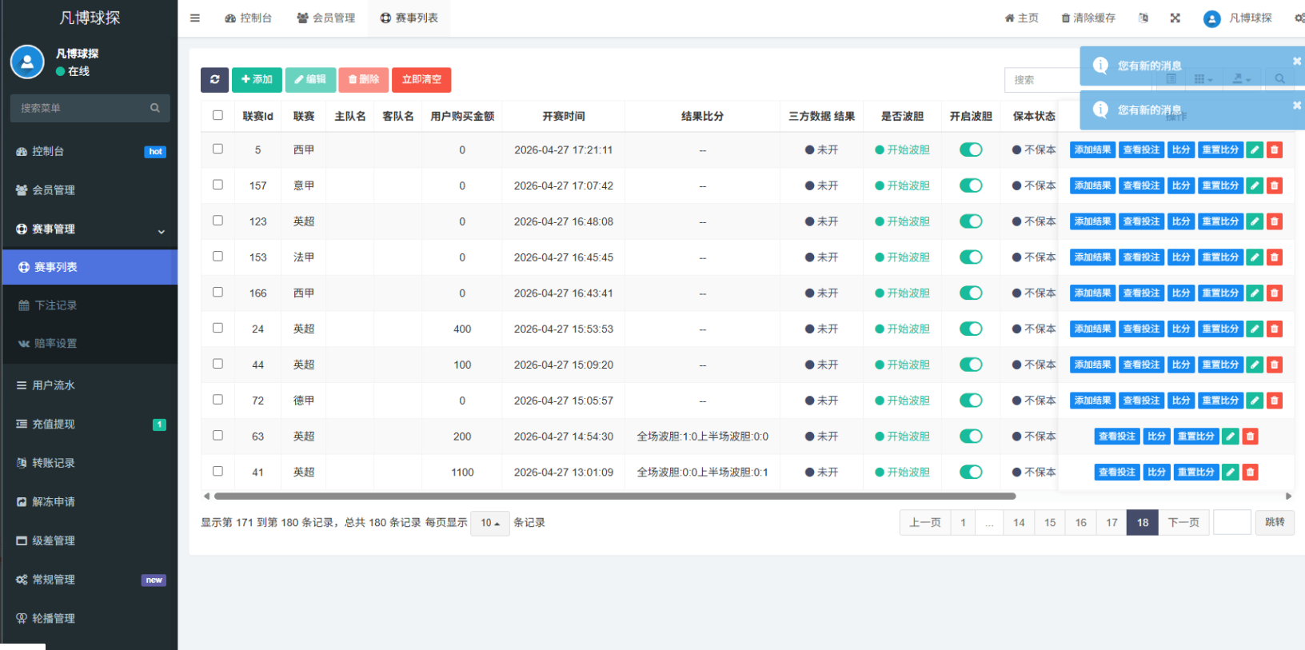Tick checkbox for league Id 41 row
The image size is (1305, 650).
217,471
